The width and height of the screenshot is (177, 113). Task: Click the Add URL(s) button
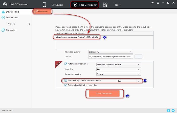(42, 11)
